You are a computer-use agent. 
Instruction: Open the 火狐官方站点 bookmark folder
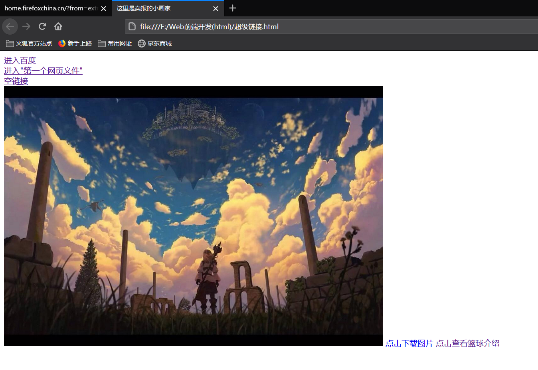[29, 44]
